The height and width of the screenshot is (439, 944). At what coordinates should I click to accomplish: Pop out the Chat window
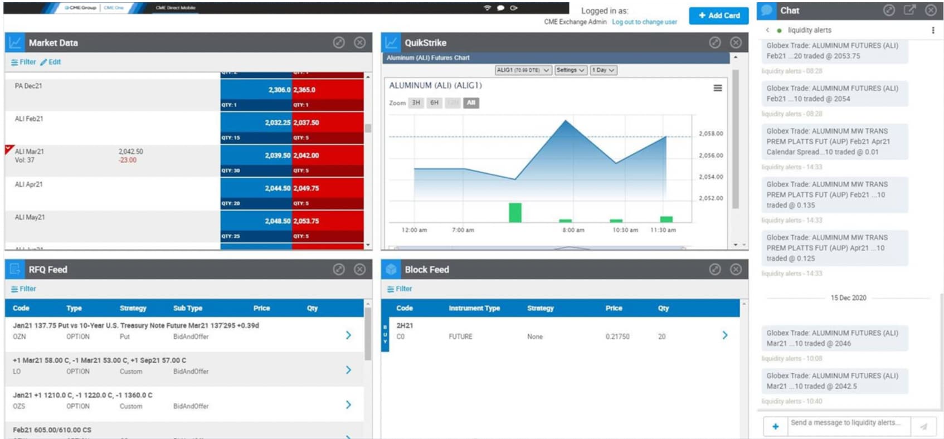pyautogui.click(x=909, y=10)
